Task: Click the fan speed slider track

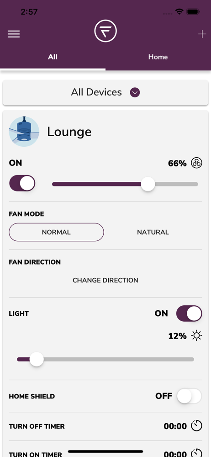Action: (125, 184)
